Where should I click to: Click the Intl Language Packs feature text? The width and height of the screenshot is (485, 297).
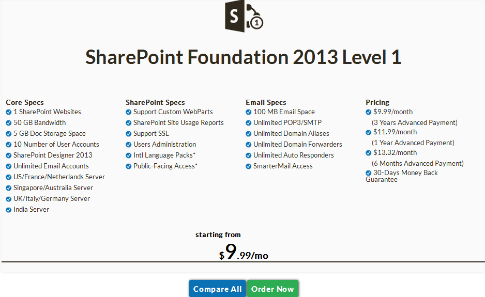pyautogui.click(x=164, y=155)
